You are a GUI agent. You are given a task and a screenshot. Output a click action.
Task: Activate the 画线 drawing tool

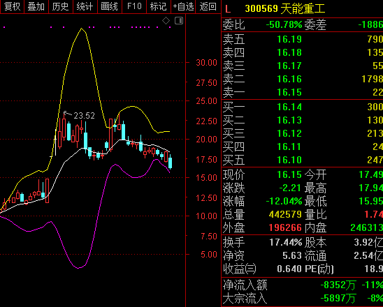[110, 6]
